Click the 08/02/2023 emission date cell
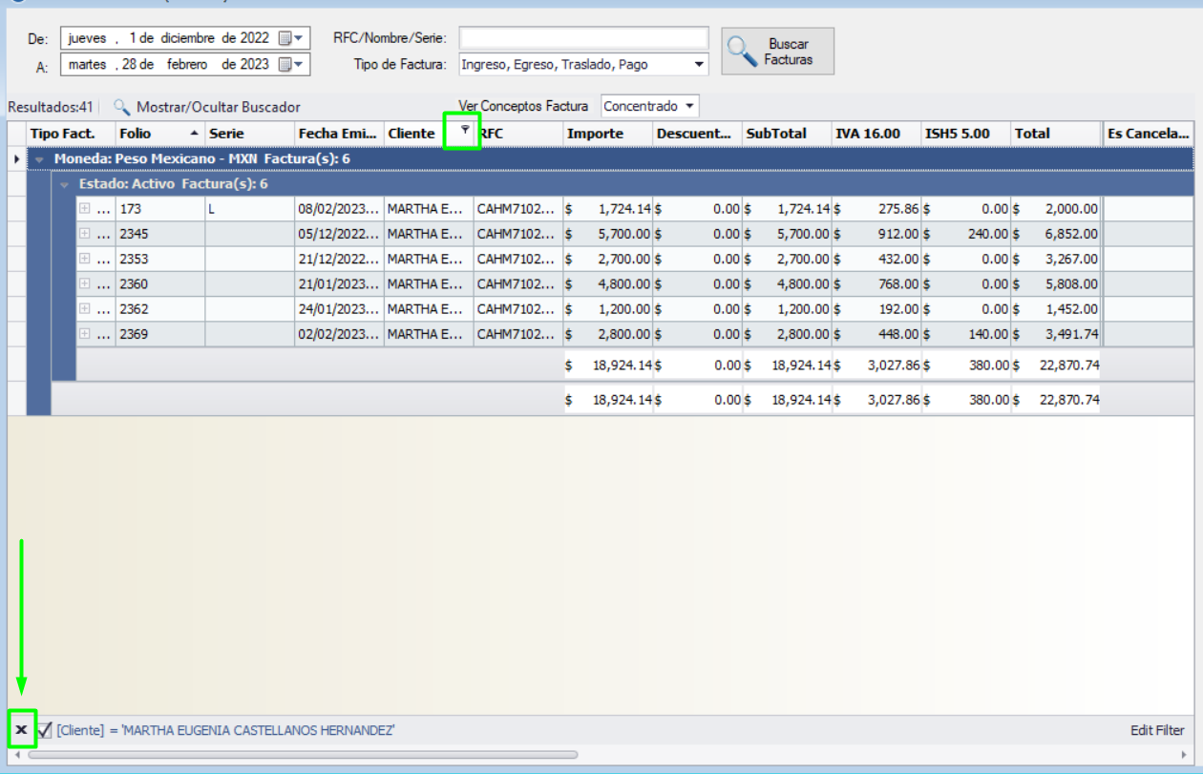Image resolution: width=1203 pixels, height=774 pixels. 340,208
